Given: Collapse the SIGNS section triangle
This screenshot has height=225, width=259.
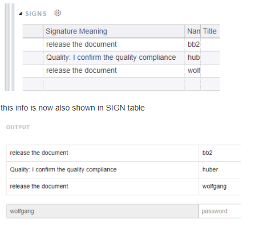Looking at the screenshot, I should [x=21, y=14].
